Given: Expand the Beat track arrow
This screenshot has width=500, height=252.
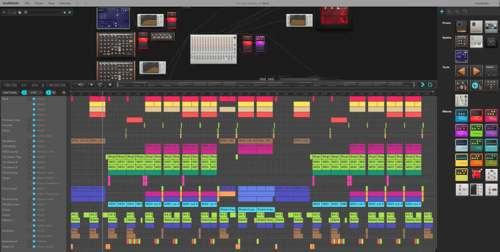Looking at the screenshot, I should (29, 99).
